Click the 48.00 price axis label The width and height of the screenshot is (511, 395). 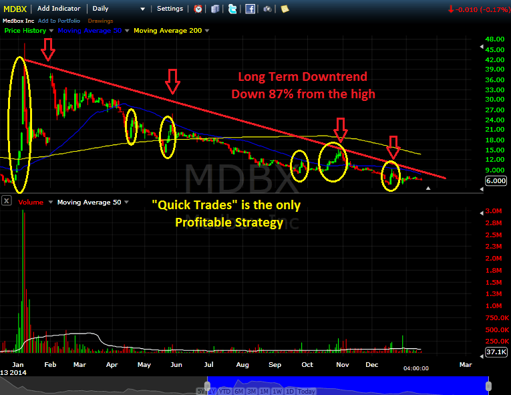(495, 39)
